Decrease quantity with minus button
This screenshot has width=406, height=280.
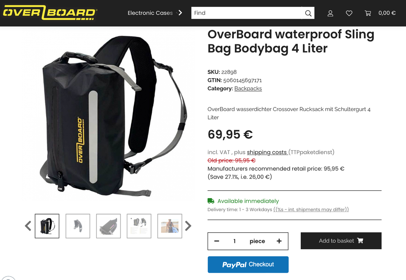pyautogui.click(x=217, y=241)
